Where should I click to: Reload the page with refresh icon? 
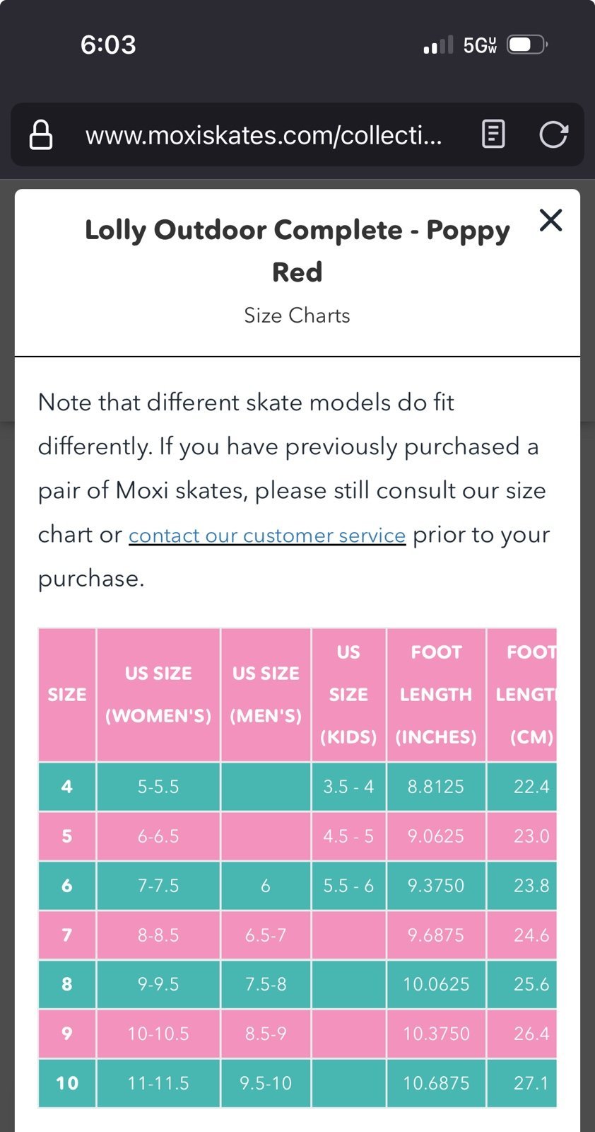(x=553, y=134)
